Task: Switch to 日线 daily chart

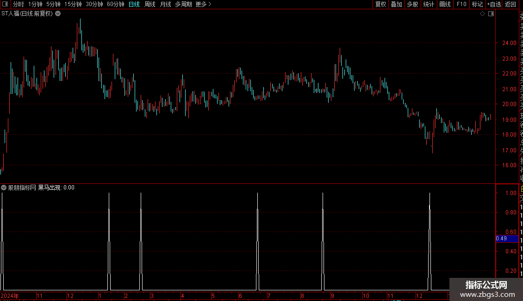Action: click(x=134, y=4)
